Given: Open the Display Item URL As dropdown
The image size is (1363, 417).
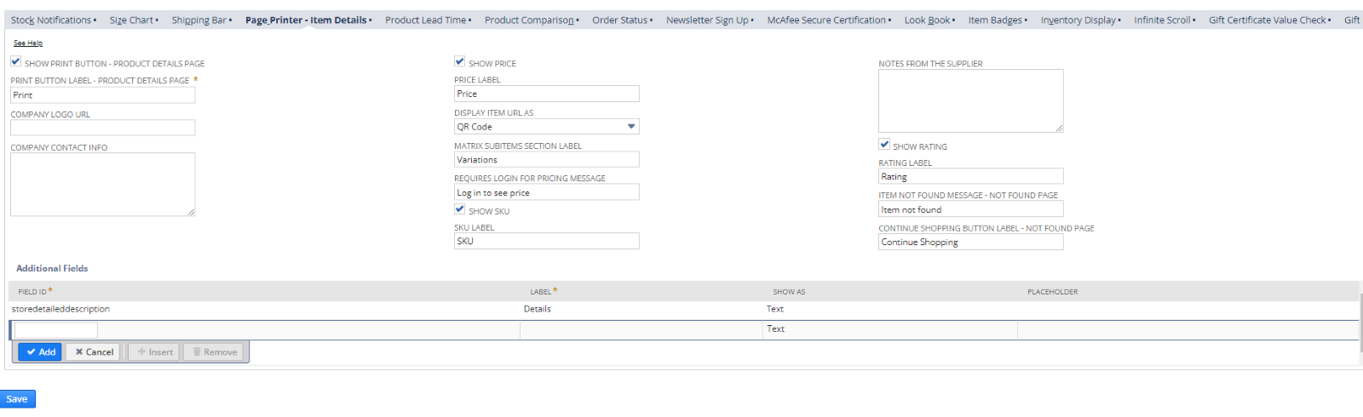Looking at the screenshot, I should coord(546,127).
